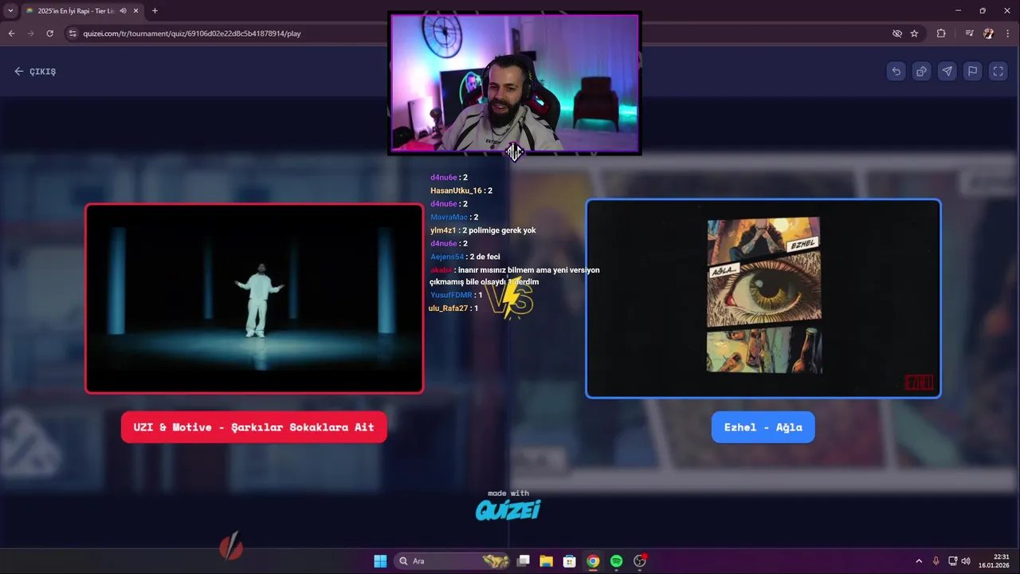This screenshot has width=1020, height=574.
Task: Click the microphone icon in system tray
Action: [x=936, y=561]
